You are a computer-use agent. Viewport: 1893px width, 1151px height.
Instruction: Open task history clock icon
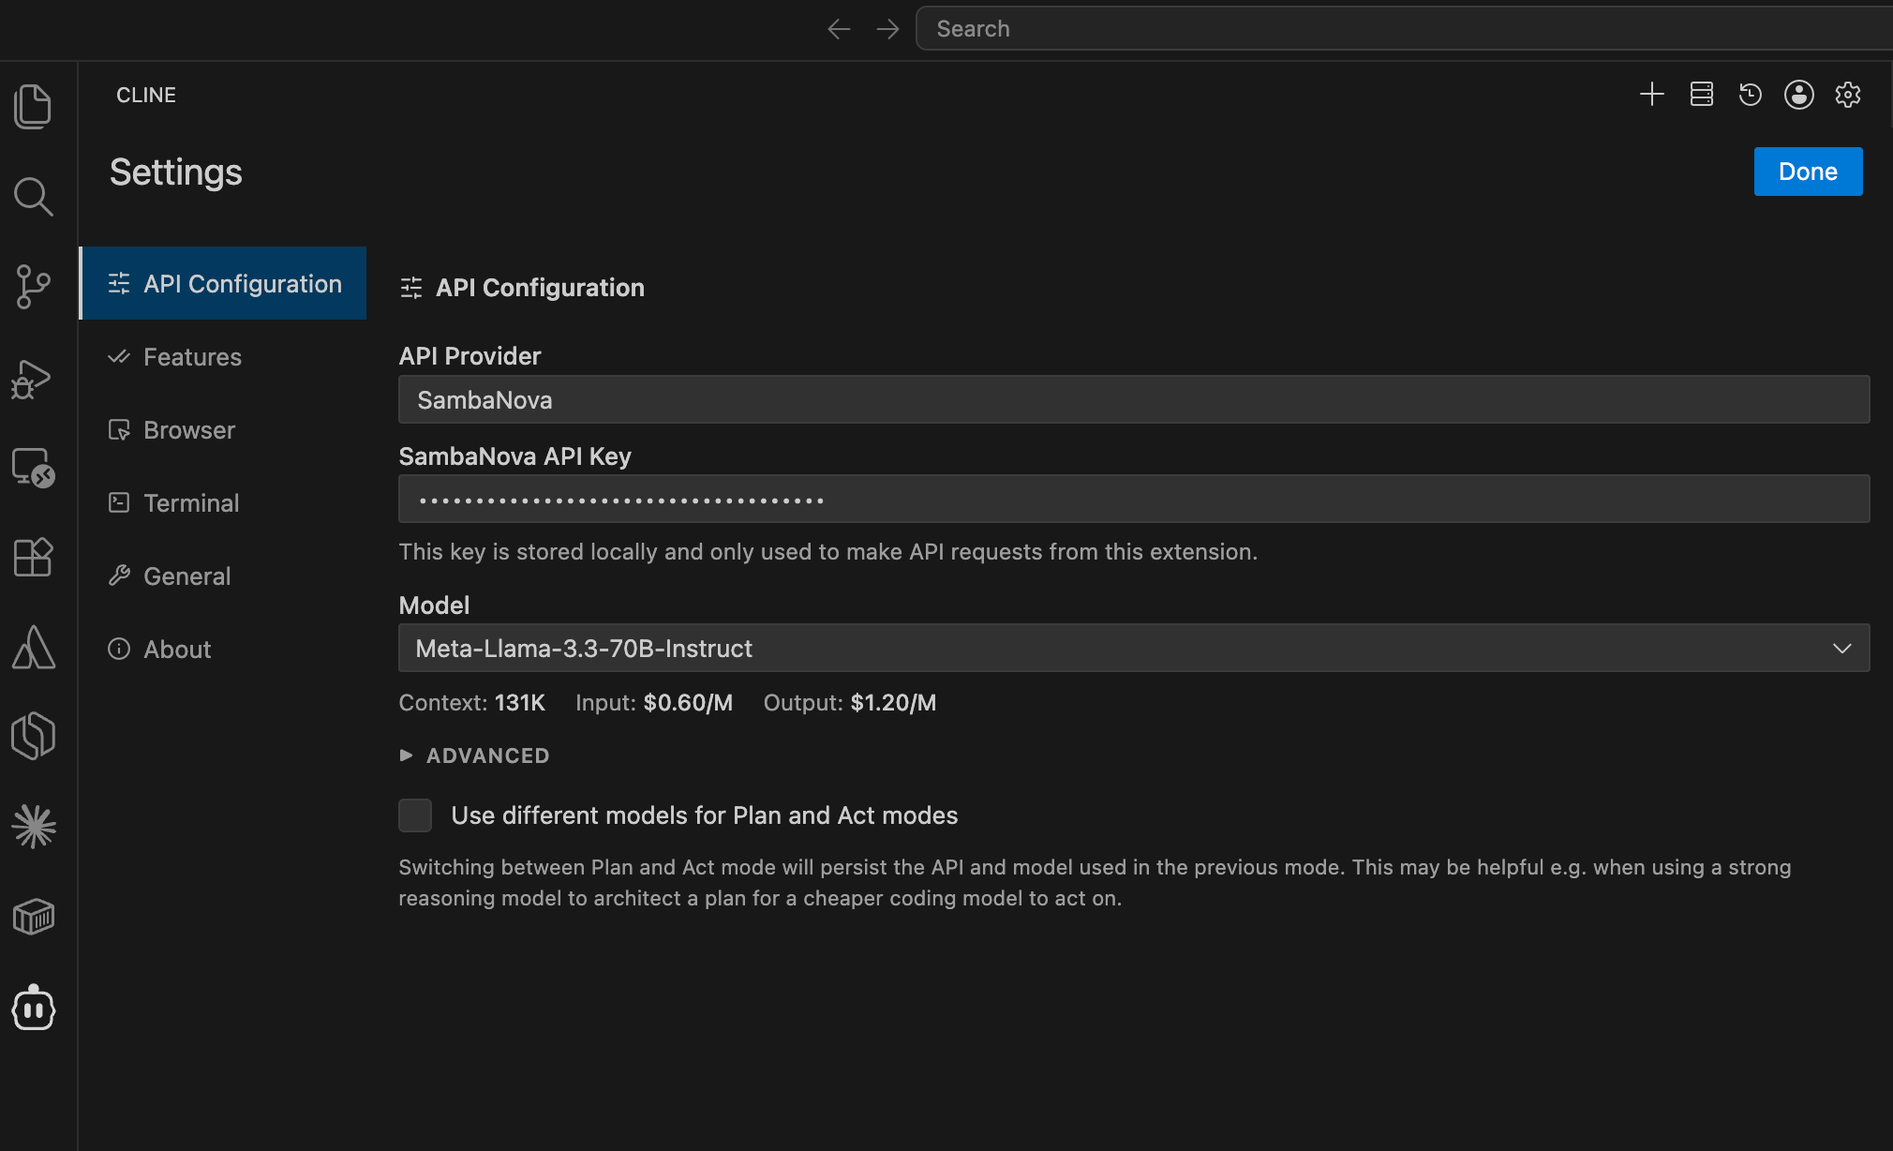click(x=1751, y=94)
